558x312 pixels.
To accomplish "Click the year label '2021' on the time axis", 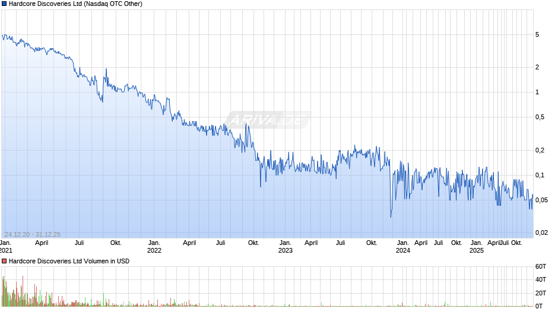I will click(x=6, y=250).
